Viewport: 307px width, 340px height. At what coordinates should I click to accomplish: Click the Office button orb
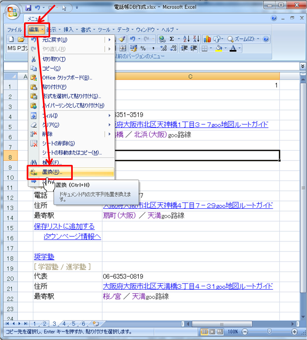tap(12, 12)
